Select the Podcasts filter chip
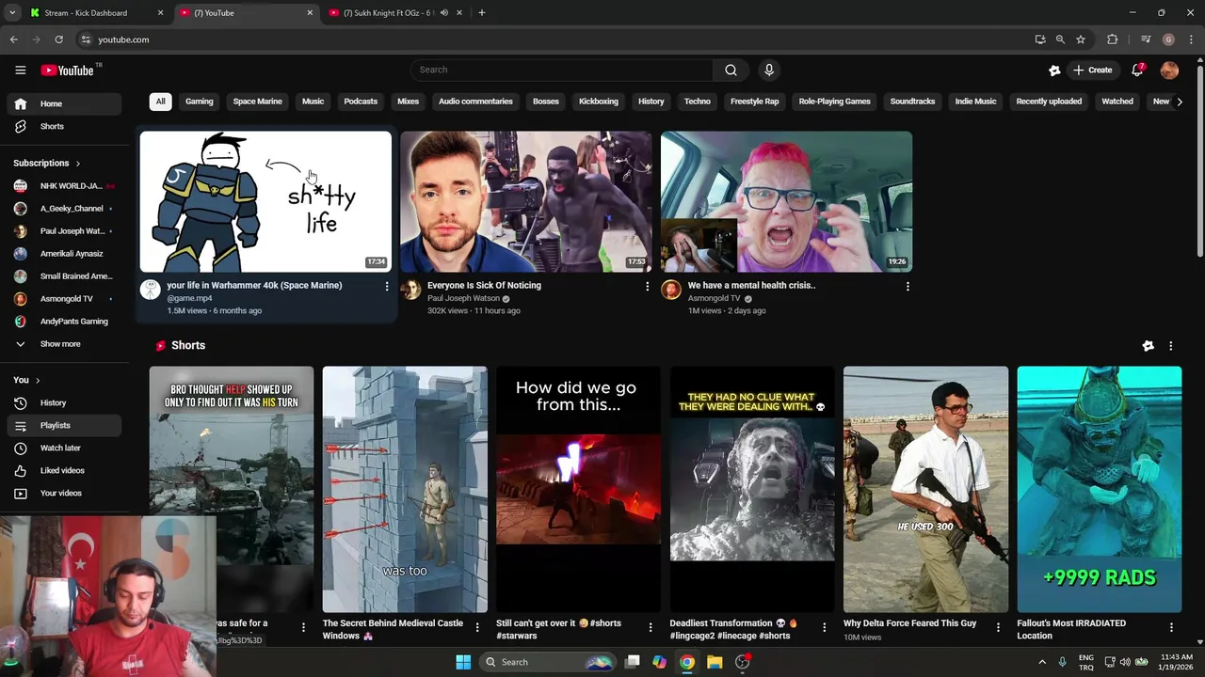The height and width of the screenshot is (677, 1205). click(361, 102)
